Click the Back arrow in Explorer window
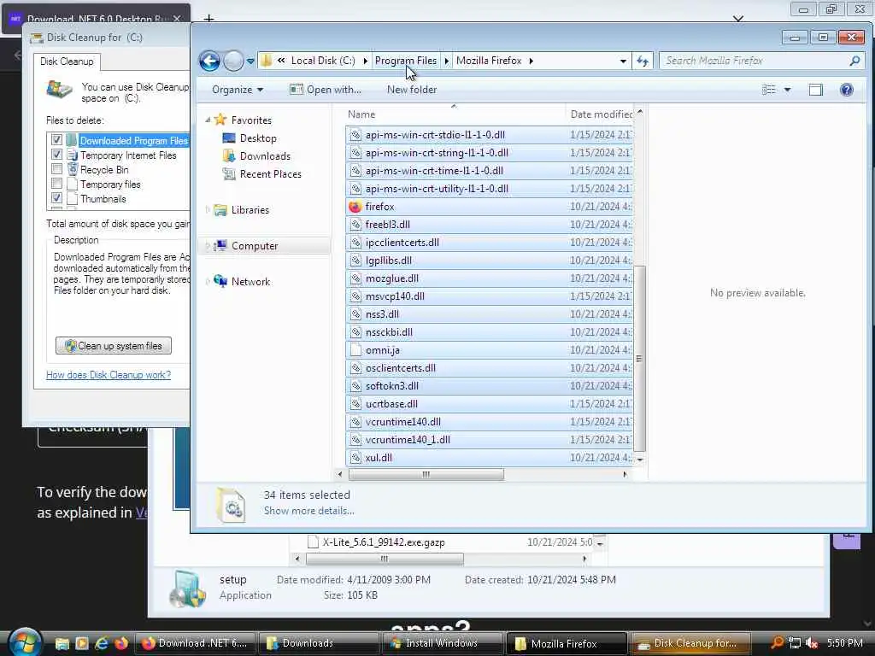 (x=210, y=61)
